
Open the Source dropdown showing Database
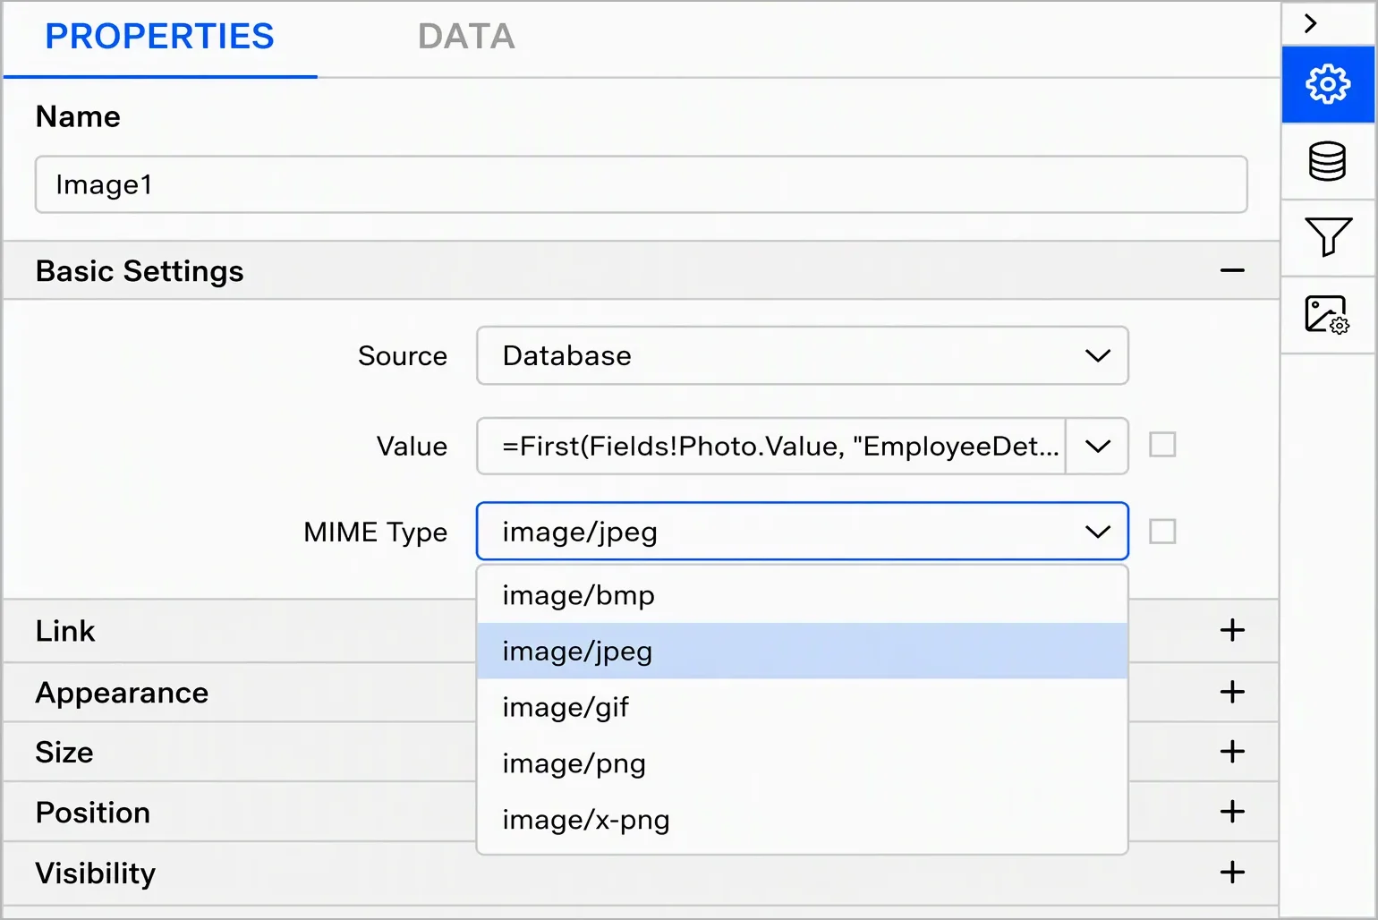[803, 355]
